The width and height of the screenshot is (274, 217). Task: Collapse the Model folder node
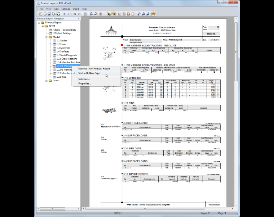click(47, 37)
